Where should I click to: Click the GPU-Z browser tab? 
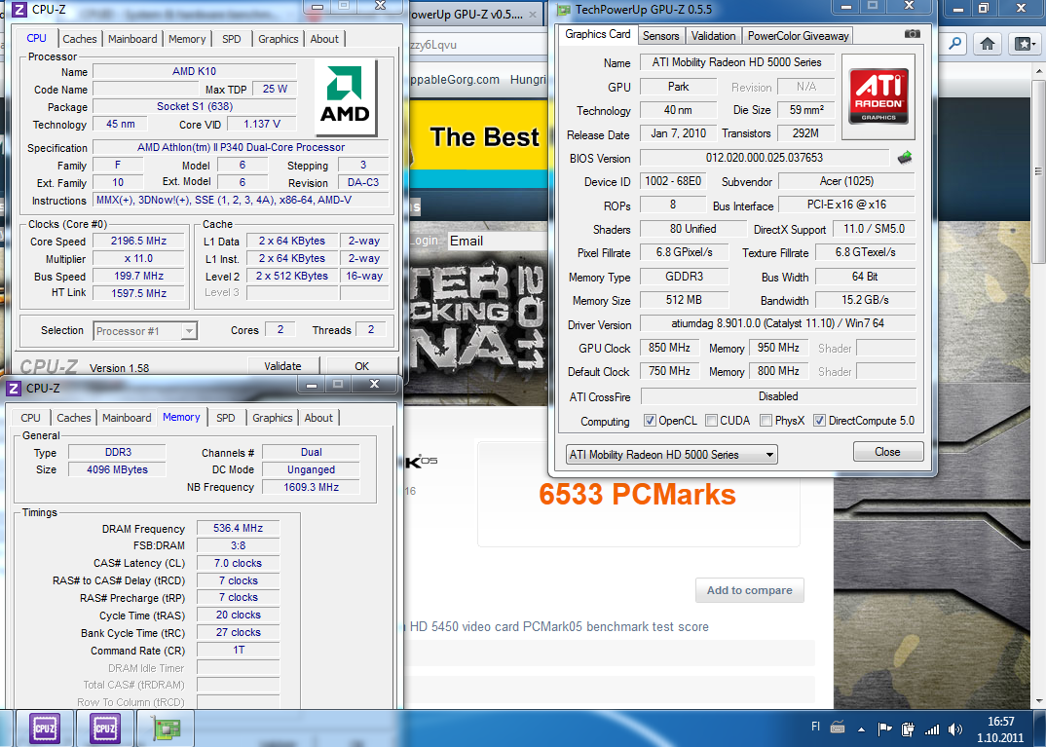473,14
